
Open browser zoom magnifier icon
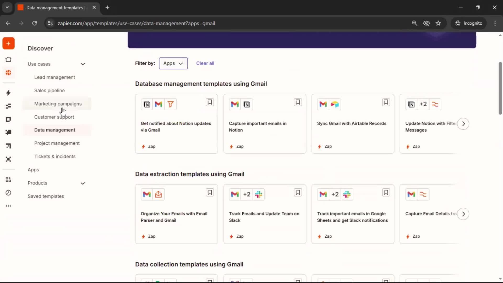[x=414, y=23]
